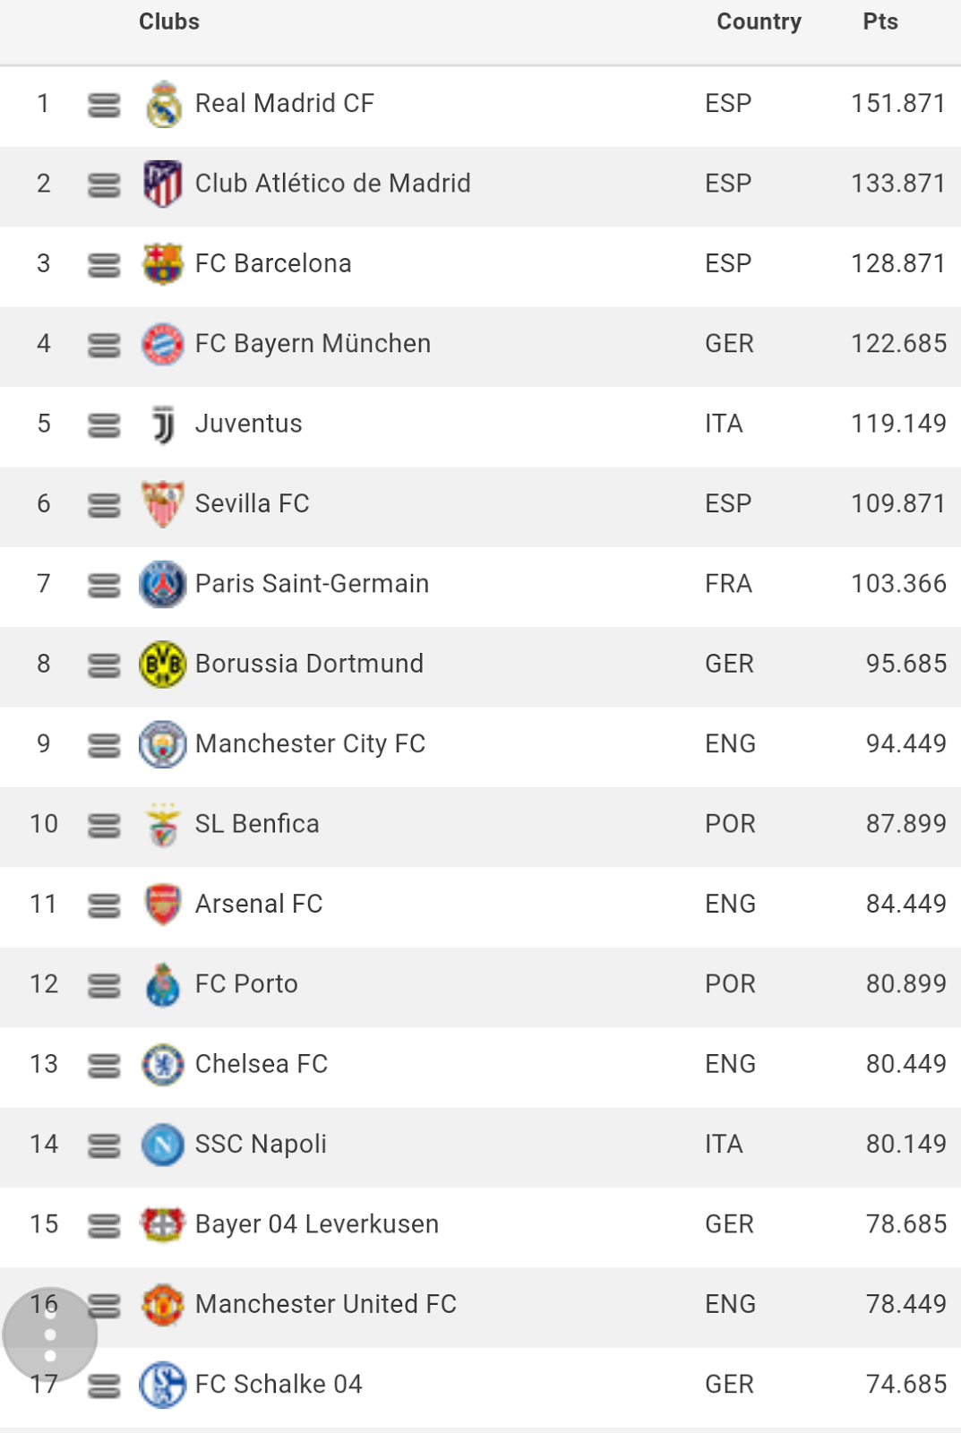Select the Manchester United FC crest
This screenshot has height=1433, width=961.
point(163,1305)
